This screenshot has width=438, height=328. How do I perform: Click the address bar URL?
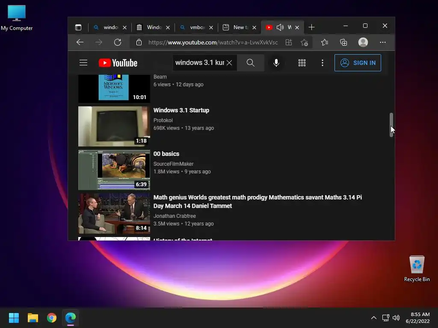213,42
